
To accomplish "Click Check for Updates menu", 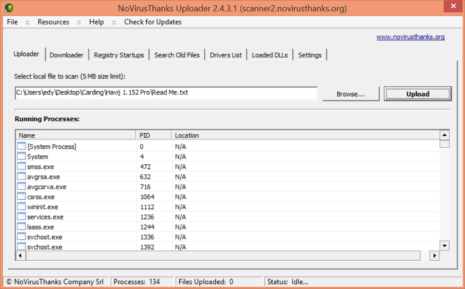I will pos(153,22).
